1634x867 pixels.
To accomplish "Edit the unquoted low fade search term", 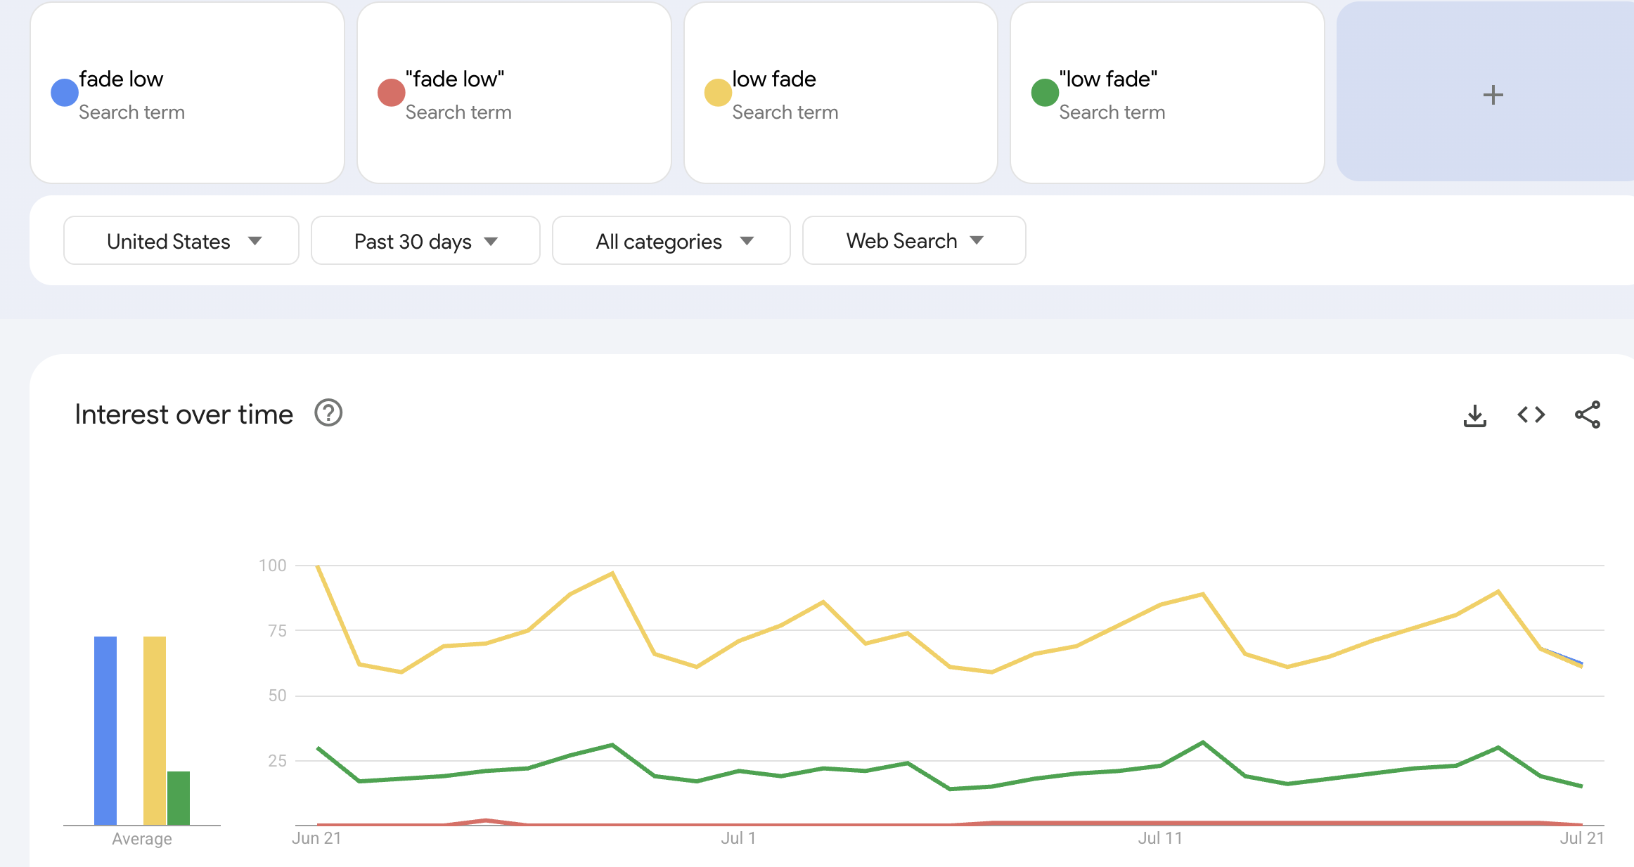I will pyautogui.click(x=774, y=79).
